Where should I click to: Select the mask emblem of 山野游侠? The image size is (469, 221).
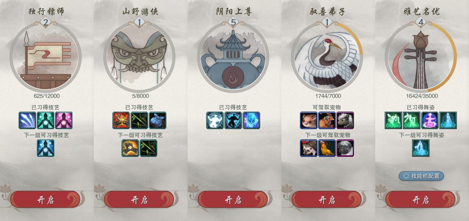click(139, 57)
